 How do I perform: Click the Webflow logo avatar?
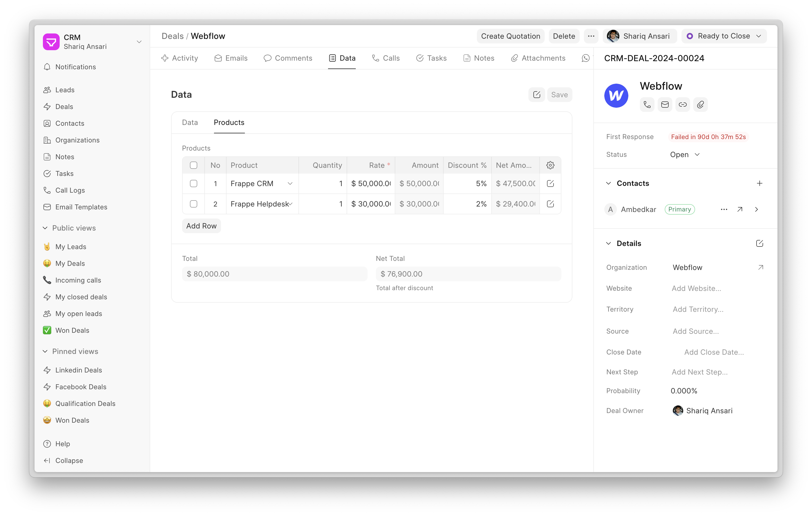(x=616, y=96)
